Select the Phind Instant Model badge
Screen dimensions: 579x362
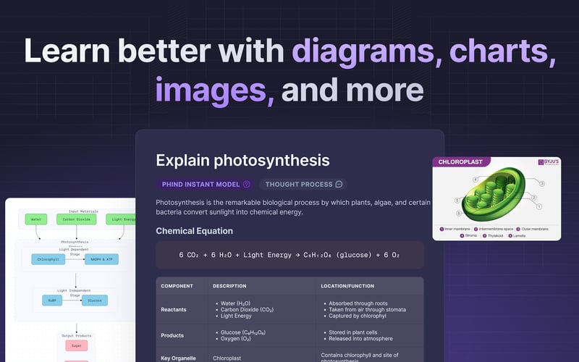[206, 185]
